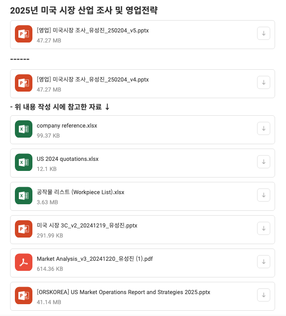Image resolution: width=286 pixels, height=316 pixels.
Task: Download 미국 시장 3C_v2 pptx file
Action: 263,228
